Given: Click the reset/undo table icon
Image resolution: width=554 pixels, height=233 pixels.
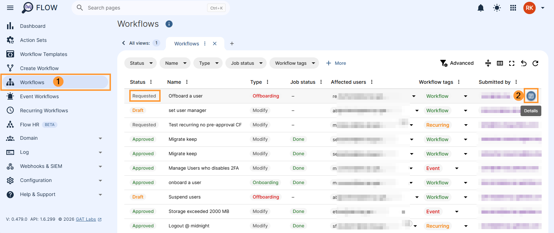Looking at the screenshot, I should pos(524,63).
